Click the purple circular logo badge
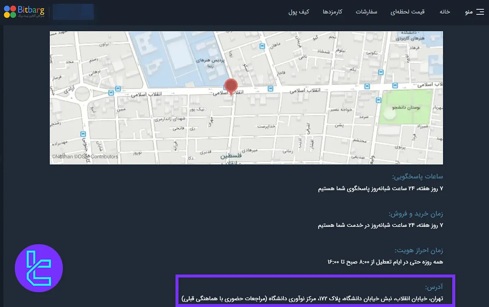489x307 pixels. pos(39,268)
